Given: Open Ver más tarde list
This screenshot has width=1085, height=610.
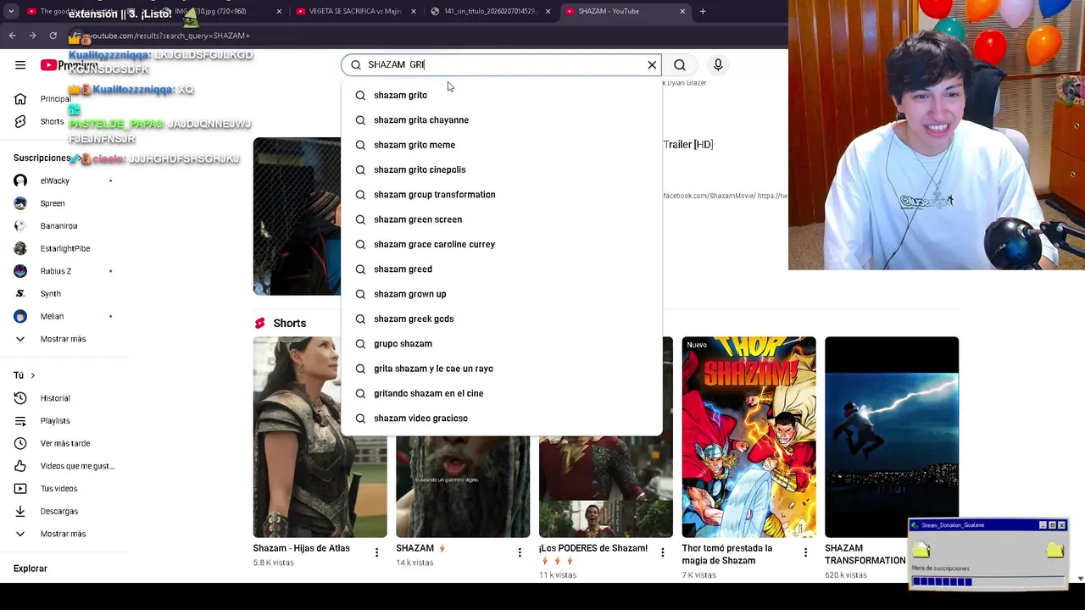Looking at the screenshot, I should [64, 443].
